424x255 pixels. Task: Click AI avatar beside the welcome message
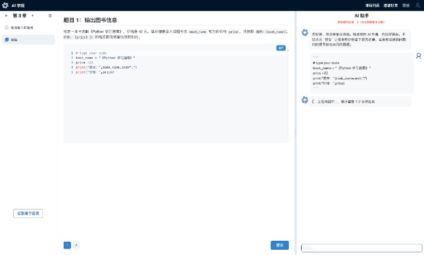pyautogui.click(x=305, y=33)
